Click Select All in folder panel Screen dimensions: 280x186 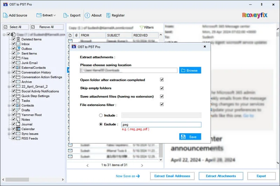15,27
